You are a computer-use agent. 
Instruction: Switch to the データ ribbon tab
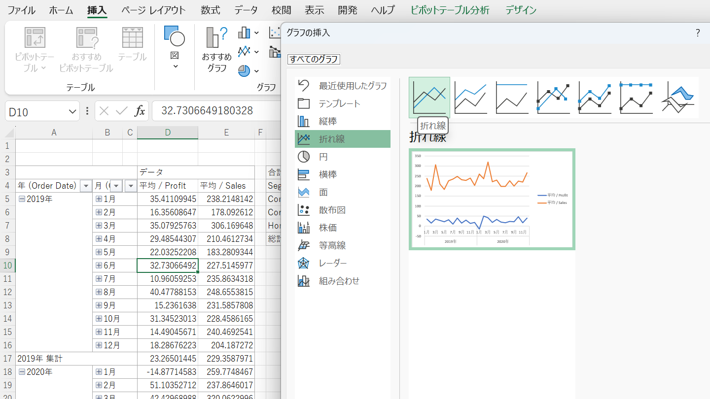[246, 10]
